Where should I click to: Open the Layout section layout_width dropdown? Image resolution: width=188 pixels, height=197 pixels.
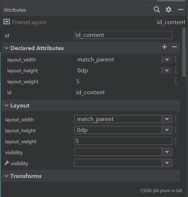click(167, 119)
